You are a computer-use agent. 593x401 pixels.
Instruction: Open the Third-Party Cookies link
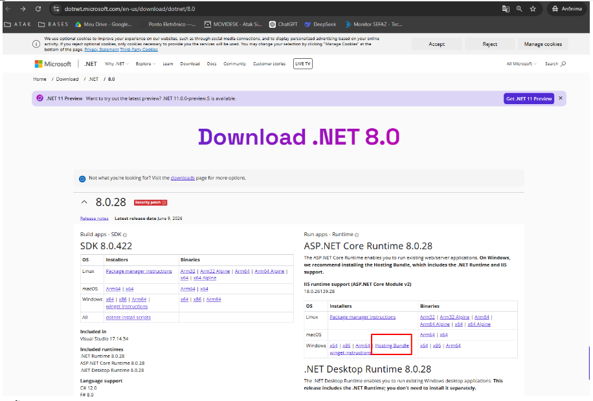(x=139, y=50)
